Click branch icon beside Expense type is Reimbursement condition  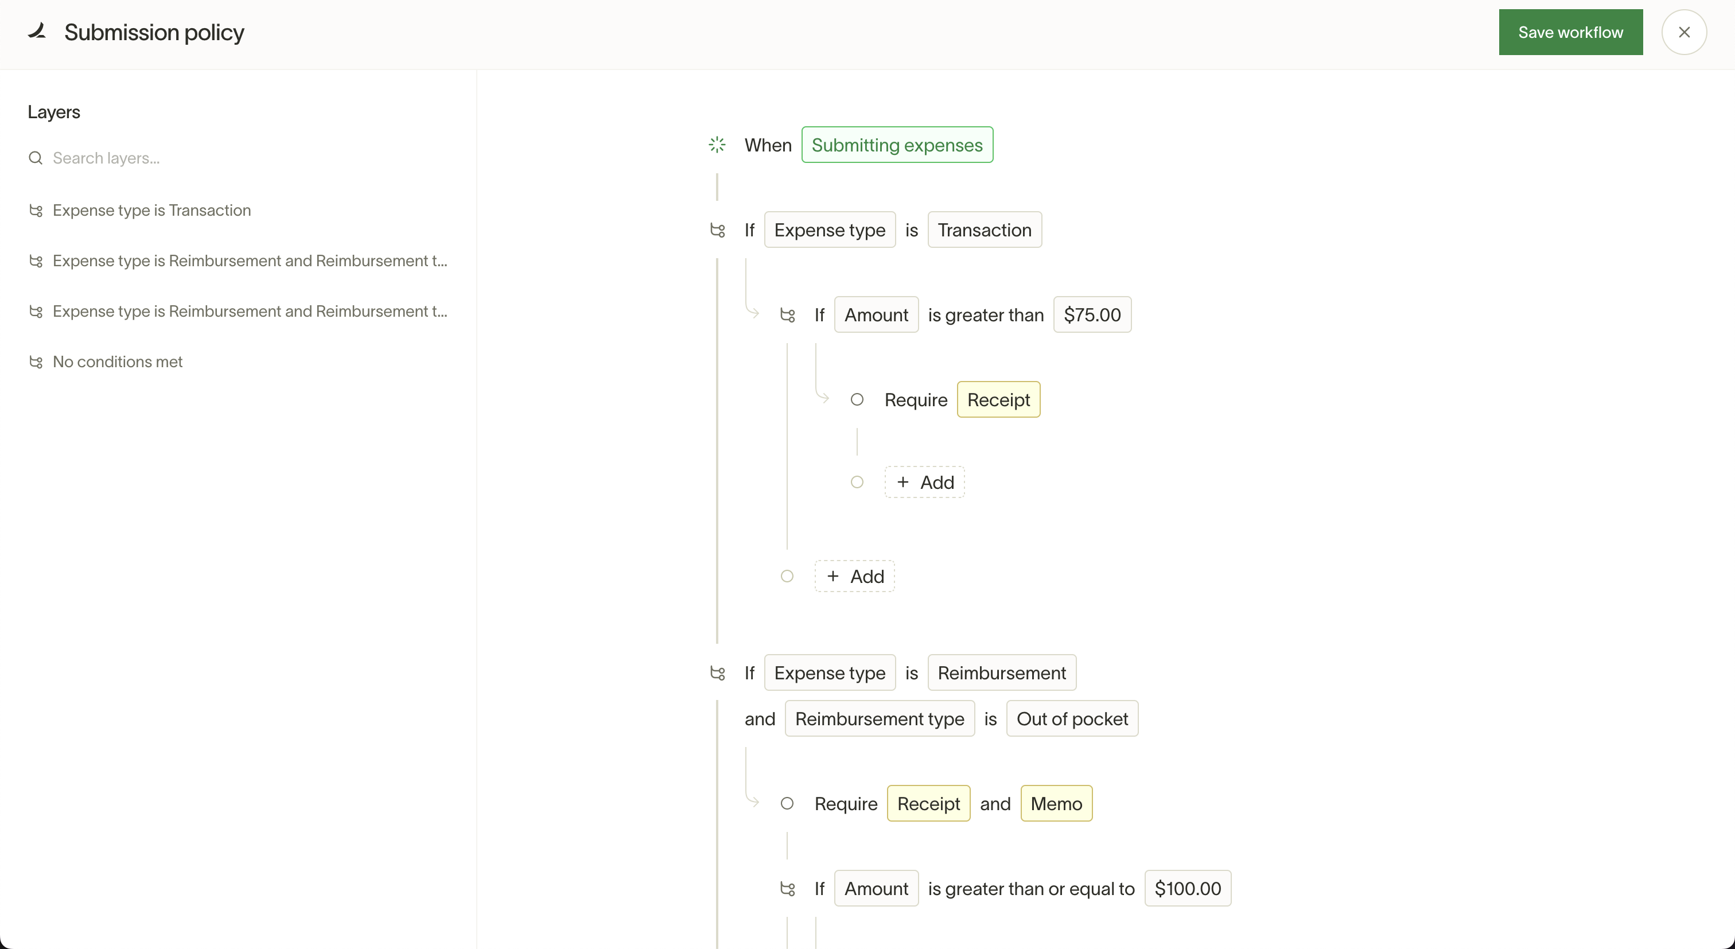[717, 673]
